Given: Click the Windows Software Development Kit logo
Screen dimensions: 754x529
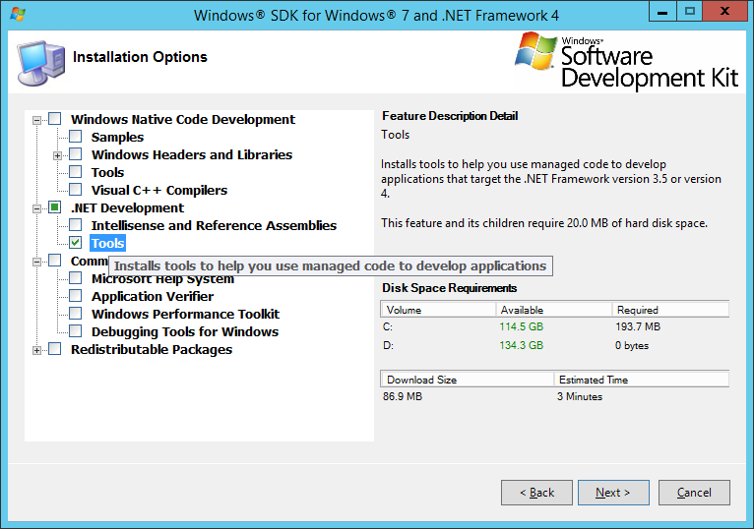Looking at the screenshot, I should (x=626, y=60).
